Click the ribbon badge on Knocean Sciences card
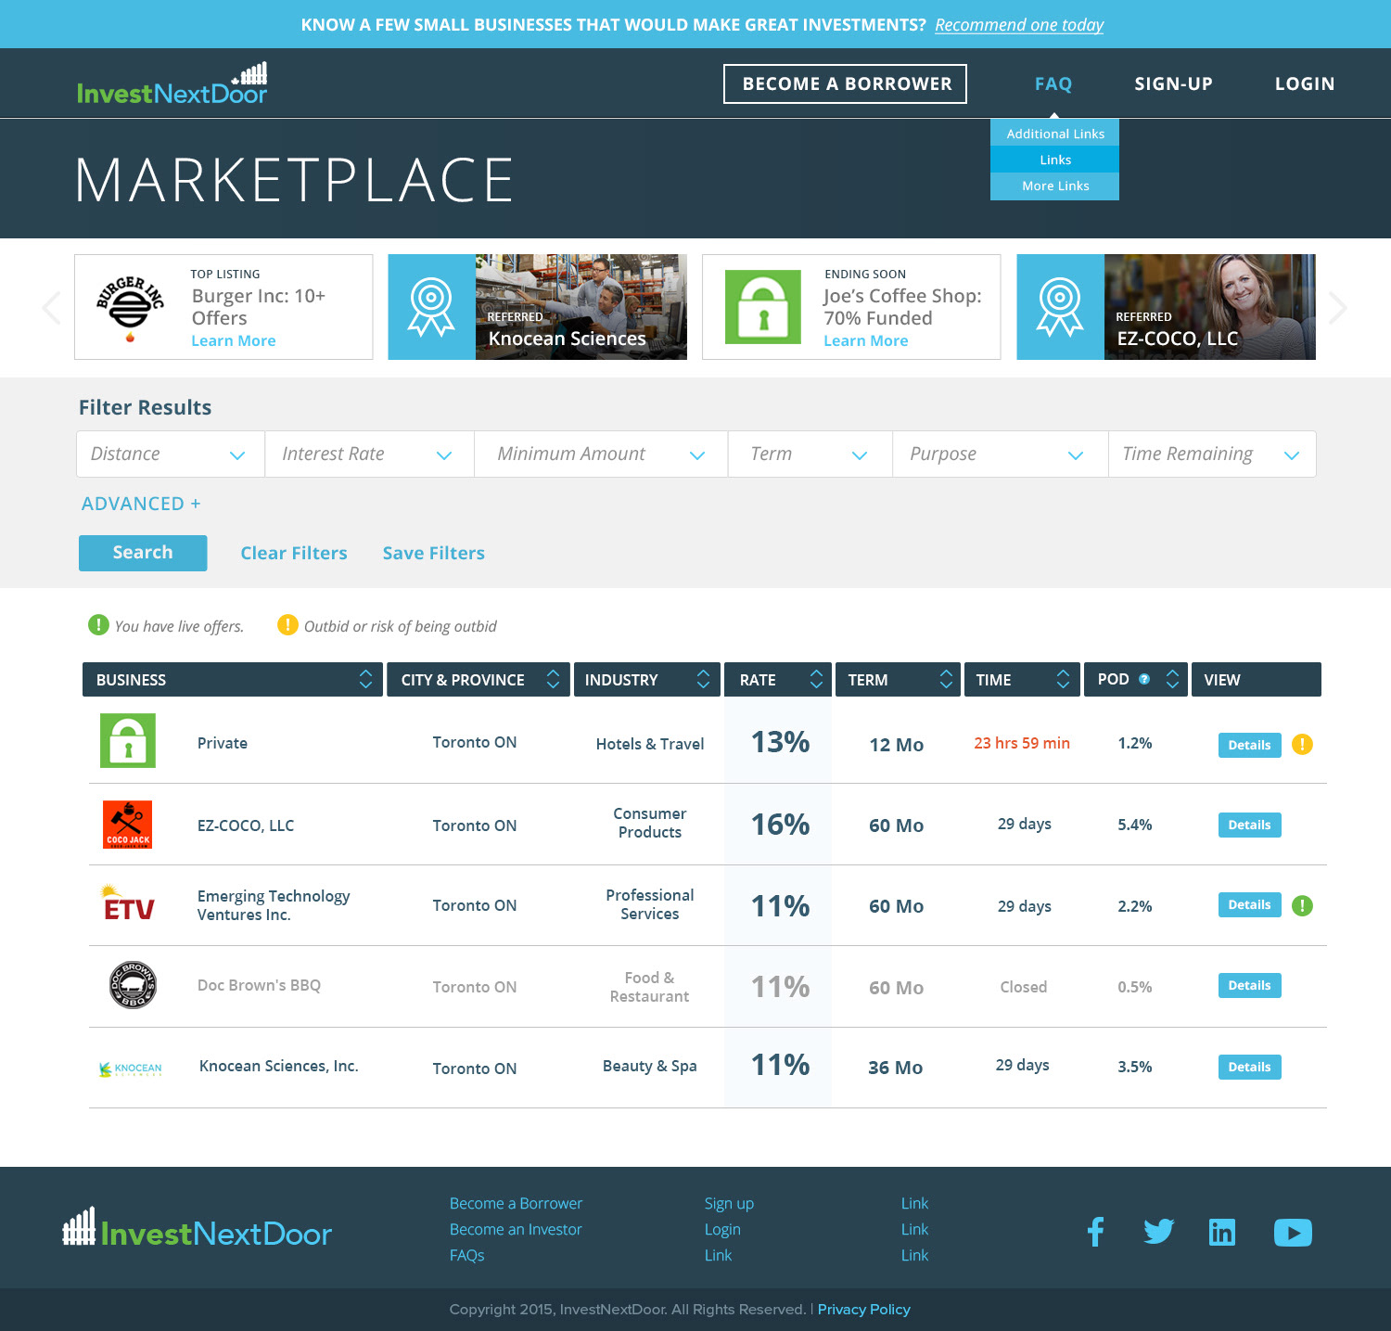Image resolution: width=1391 pixels, height=1331 pixels. 431,307
